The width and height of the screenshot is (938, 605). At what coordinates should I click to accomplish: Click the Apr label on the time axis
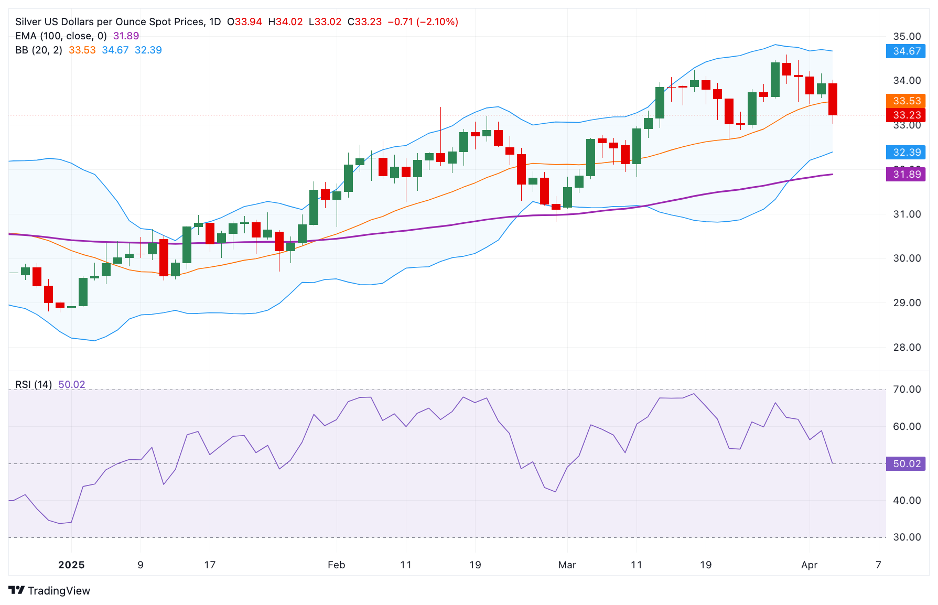(809, 565)
